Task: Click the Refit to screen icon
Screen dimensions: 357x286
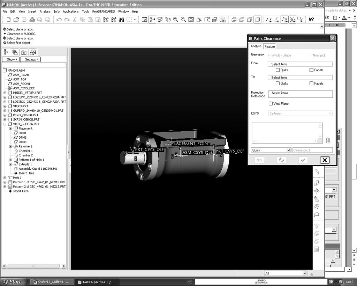Action: (x=191, y=20)
